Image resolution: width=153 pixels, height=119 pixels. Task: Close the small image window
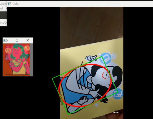pos(28,40)
